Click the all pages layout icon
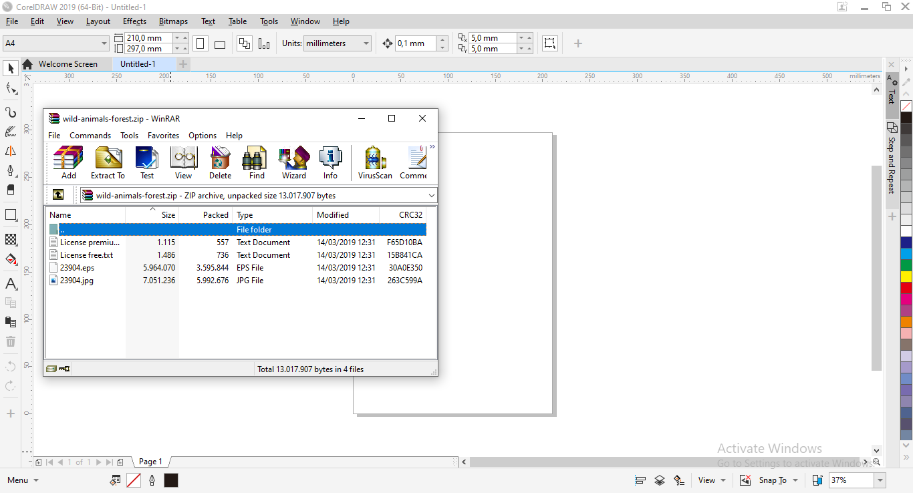The width and height of the screenshot is (913, 493). (245, 43)
